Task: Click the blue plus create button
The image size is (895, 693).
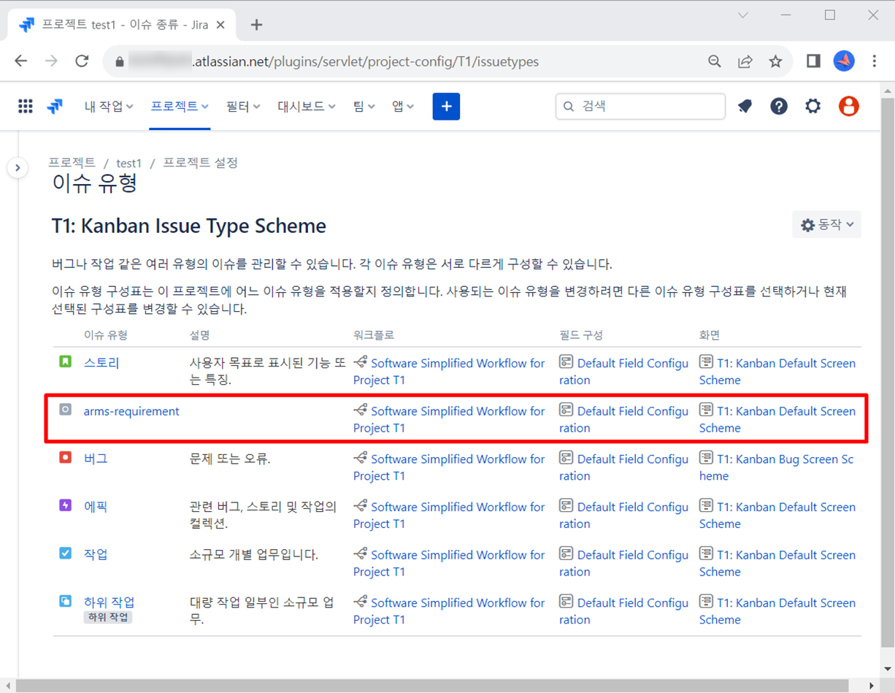Action: click(x=446, y=107)
